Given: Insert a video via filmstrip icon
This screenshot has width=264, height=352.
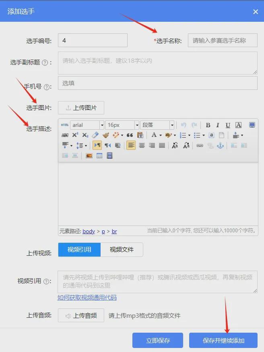Looking at the screenshot, I should (109, 155).
